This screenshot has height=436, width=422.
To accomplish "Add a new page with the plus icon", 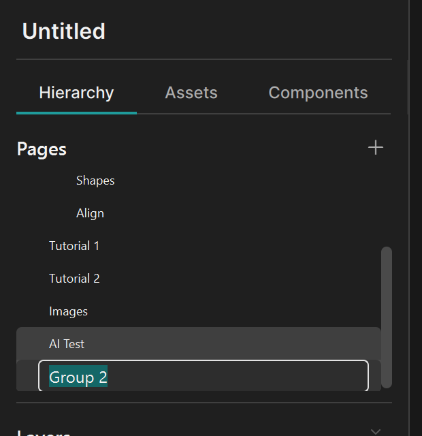I will click(x=376, y=148).
